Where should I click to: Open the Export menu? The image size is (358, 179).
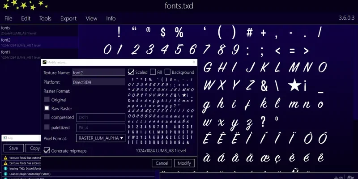pyautogui.click(x=68, y=18)
